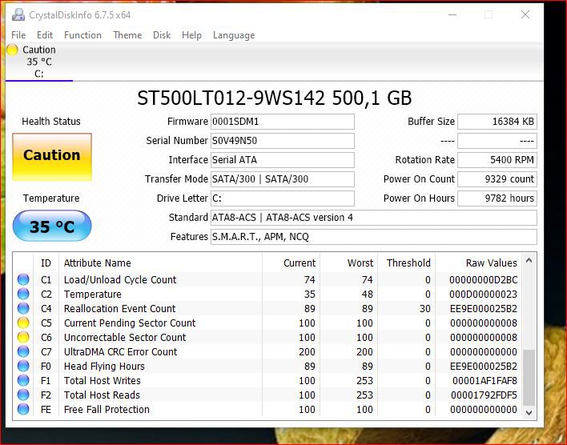The height and width of the screenshot is (445, 567).
Task: Click raw value 00001AF1FAF8
Action: click(x=485, y=381)
